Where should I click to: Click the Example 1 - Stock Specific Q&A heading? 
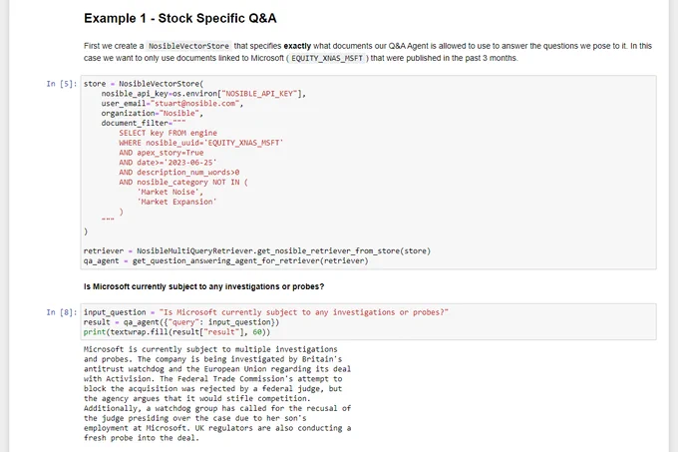(179, 18)
